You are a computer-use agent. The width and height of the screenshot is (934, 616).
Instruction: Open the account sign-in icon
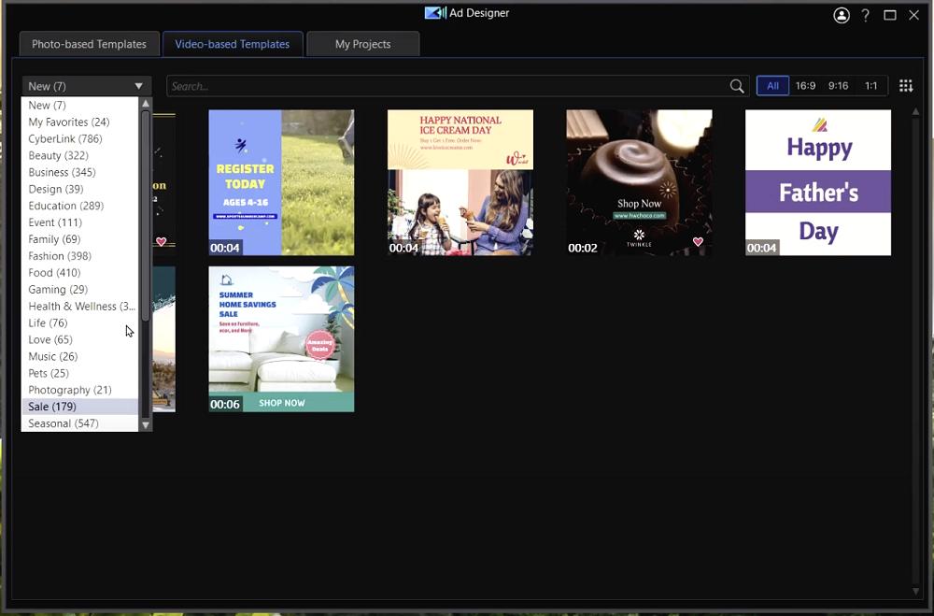coord(842,15)
